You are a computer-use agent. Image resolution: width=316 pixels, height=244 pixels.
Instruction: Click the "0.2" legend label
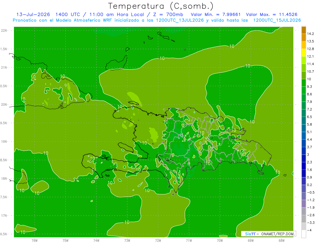pos(310,185)
